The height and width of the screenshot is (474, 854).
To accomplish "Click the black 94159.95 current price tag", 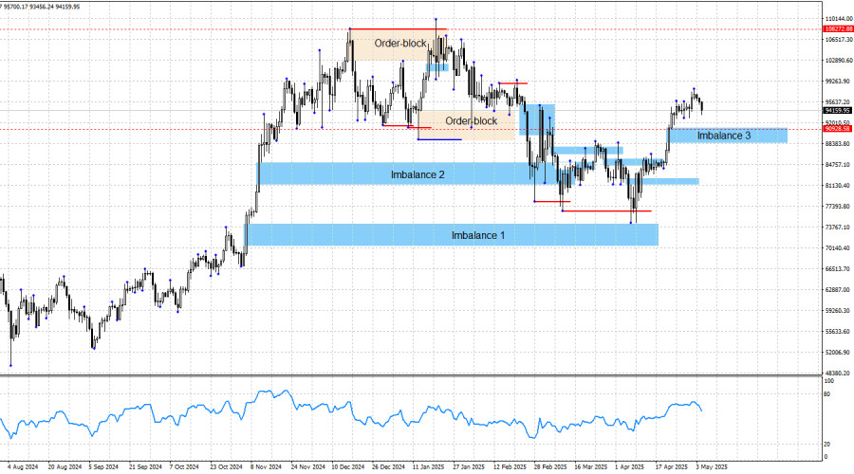I will [837, 111].
